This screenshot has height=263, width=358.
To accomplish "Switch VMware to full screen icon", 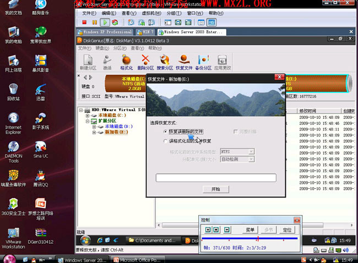I will (178, 23).
